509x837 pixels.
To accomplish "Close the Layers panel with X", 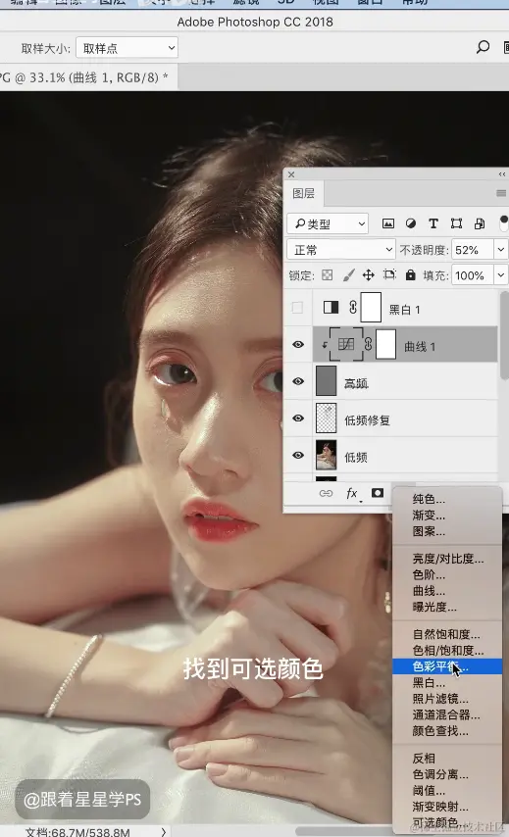I will (x=291, y=174).
